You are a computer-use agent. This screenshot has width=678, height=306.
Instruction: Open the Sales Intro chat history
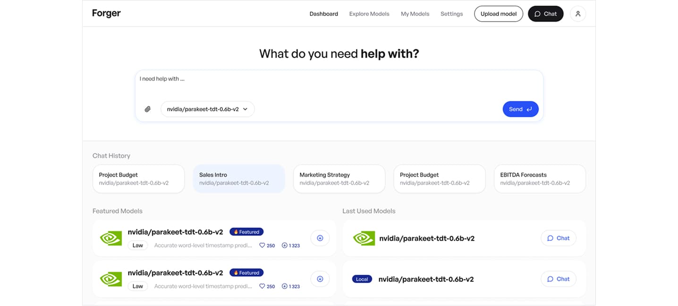coord(239,178)
